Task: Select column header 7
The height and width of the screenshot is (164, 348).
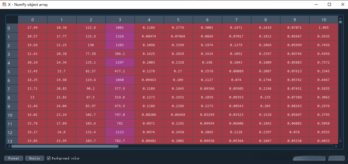Action: click(237, 20)
